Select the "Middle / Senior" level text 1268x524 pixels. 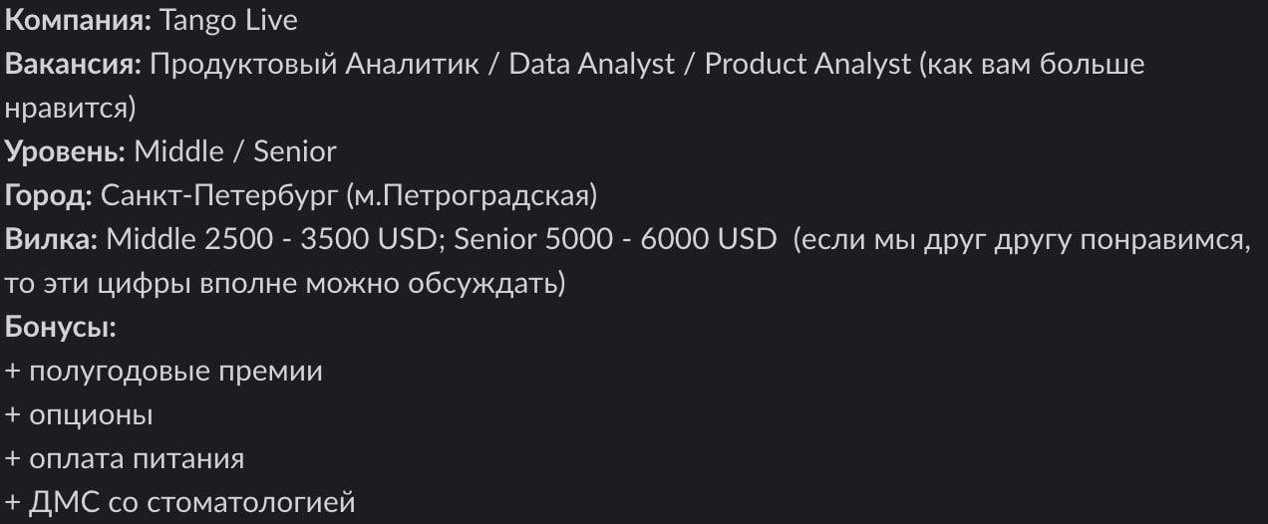pos(235,151)
